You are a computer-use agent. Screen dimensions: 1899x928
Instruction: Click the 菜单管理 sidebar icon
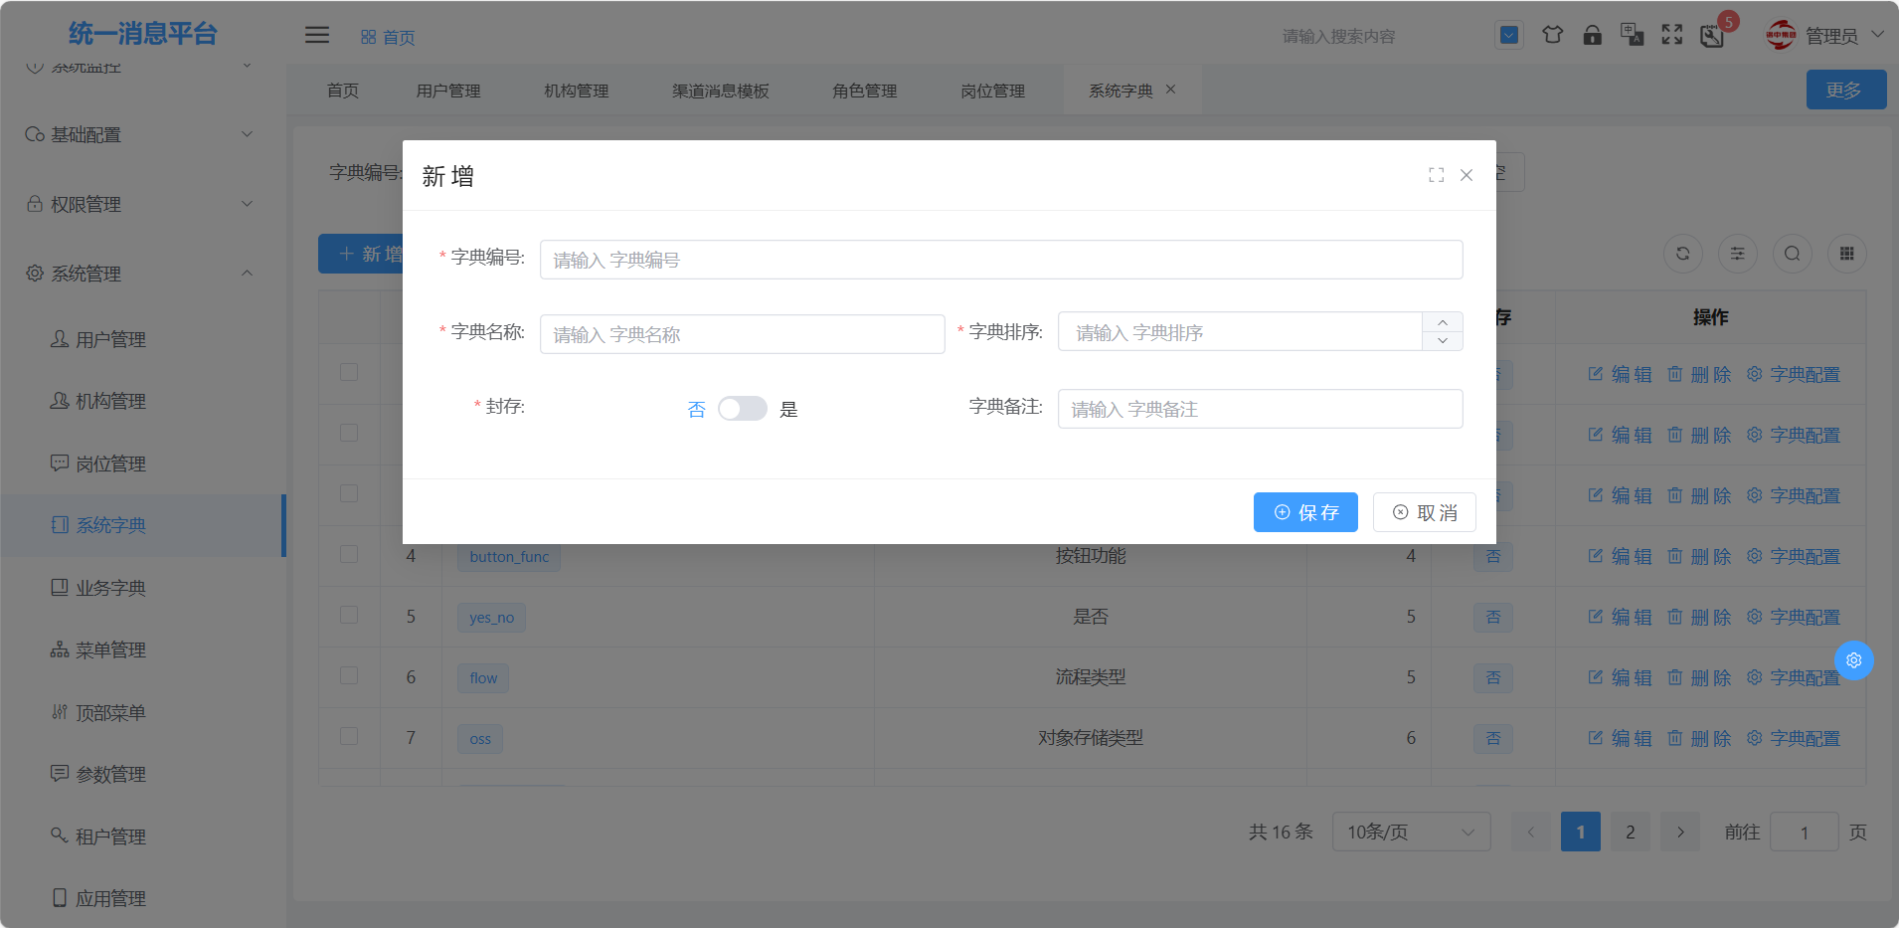(60, 650)
